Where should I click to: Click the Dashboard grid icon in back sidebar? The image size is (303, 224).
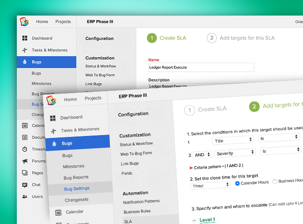(25, 38)
